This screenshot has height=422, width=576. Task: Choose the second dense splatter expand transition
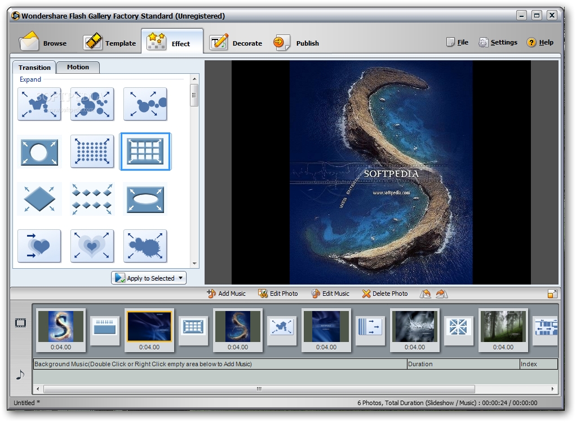(92, 104)
